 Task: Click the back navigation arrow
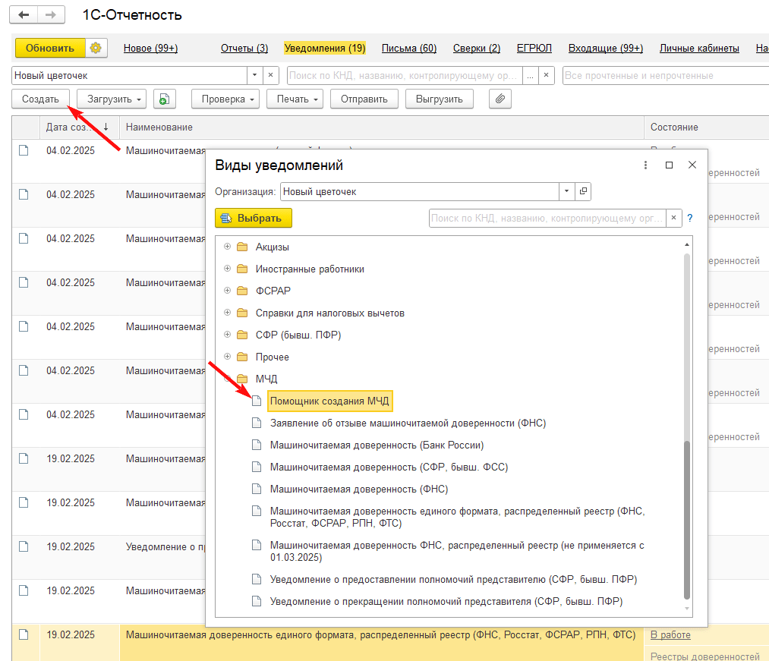[23, 14]
